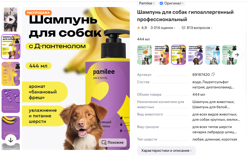Select the green first shampoo variant
Image resolution: width=247 pixels, height=158 pixels.
(144, 55)
